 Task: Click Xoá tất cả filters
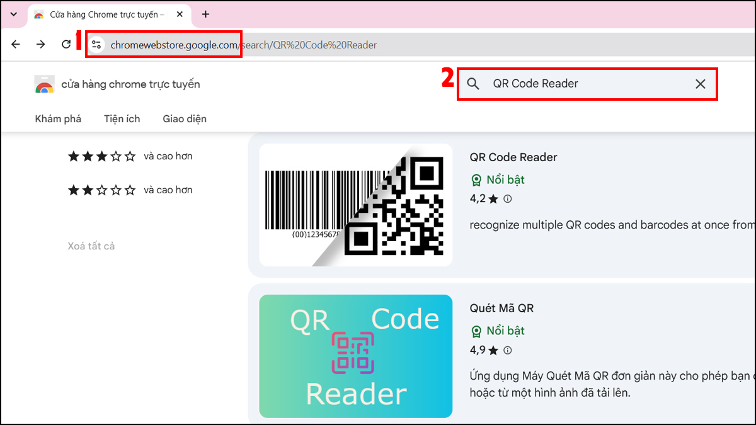click(91, 246)
